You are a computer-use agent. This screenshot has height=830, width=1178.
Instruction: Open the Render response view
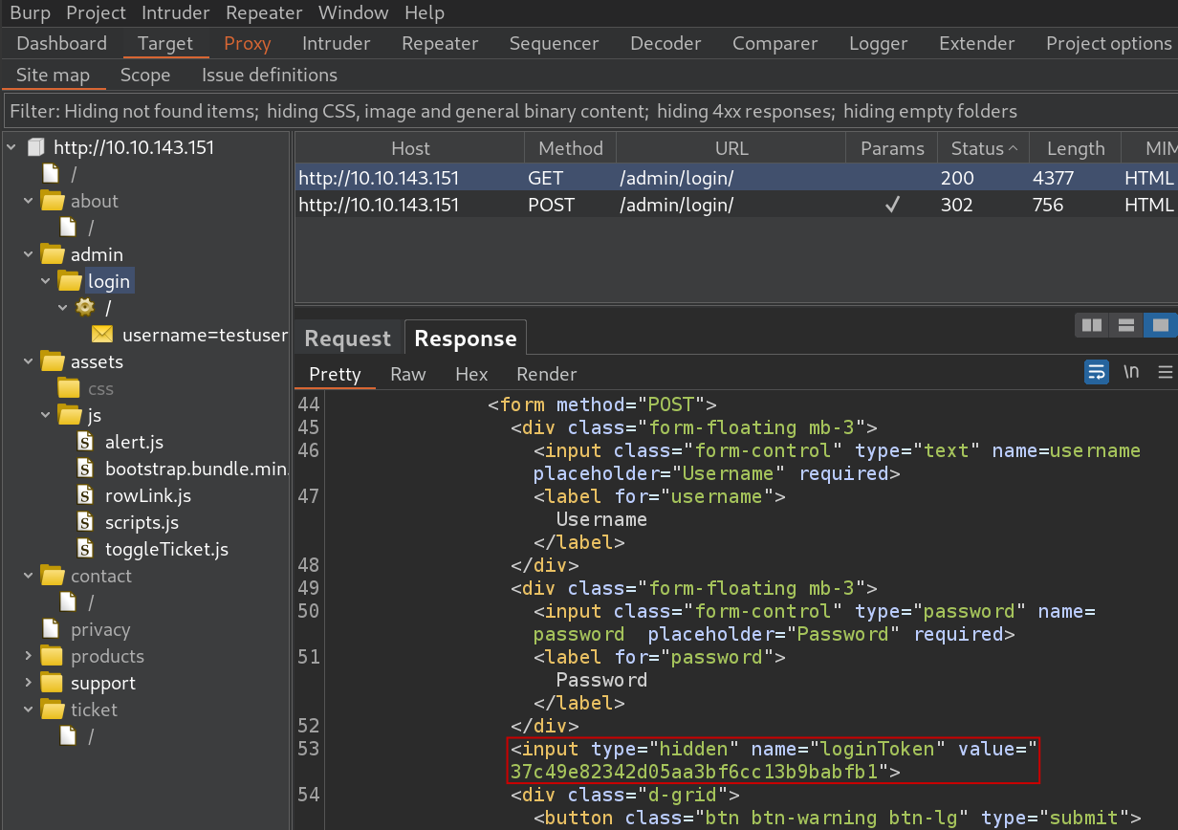point(547,374)
